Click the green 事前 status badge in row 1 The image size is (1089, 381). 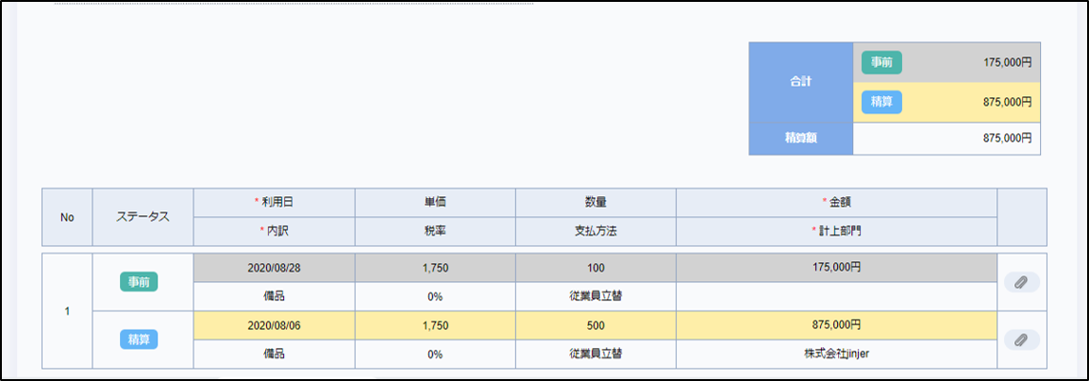click(139, 282)
